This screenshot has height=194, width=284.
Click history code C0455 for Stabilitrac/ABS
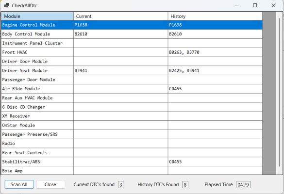pyautogui.click(x=175, y=162)
